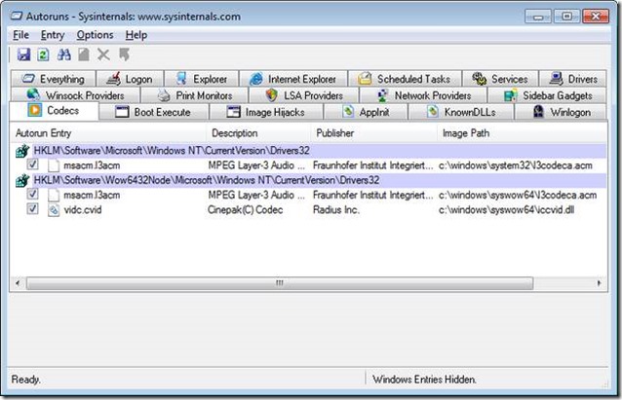The height and width of the screenshot is (400, 622).
Task: Click horizontal scrollbar left arrow
Action: click(18, 283)
